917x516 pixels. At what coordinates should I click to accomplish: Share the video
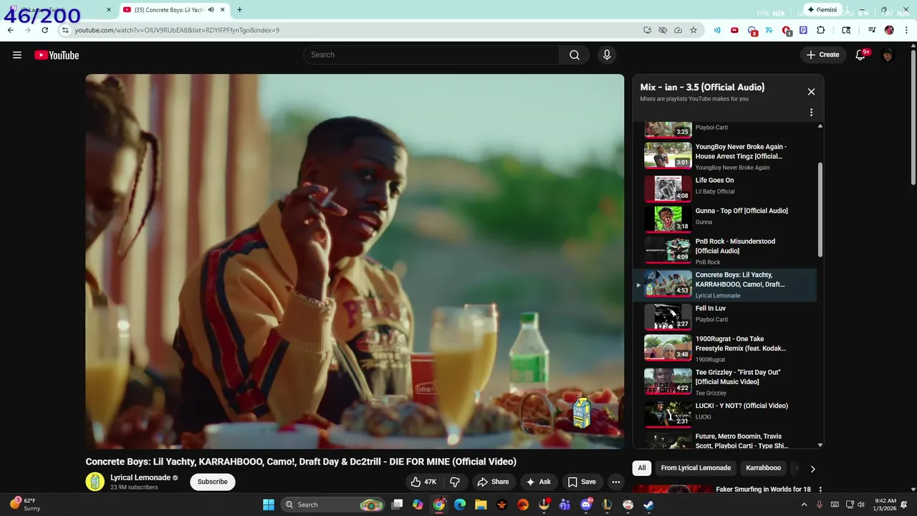[x=493, y=482]
